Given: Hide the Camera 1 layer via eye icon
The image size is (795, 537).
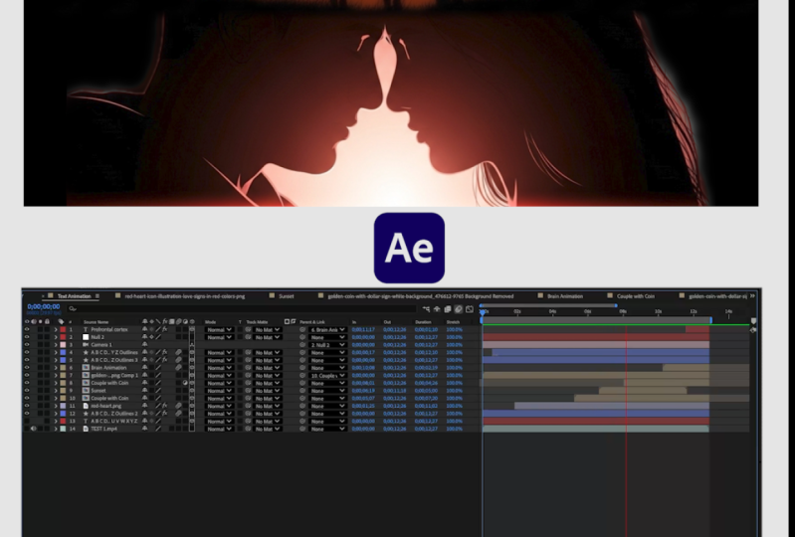Looking at the screenshot, I should 27,344.
